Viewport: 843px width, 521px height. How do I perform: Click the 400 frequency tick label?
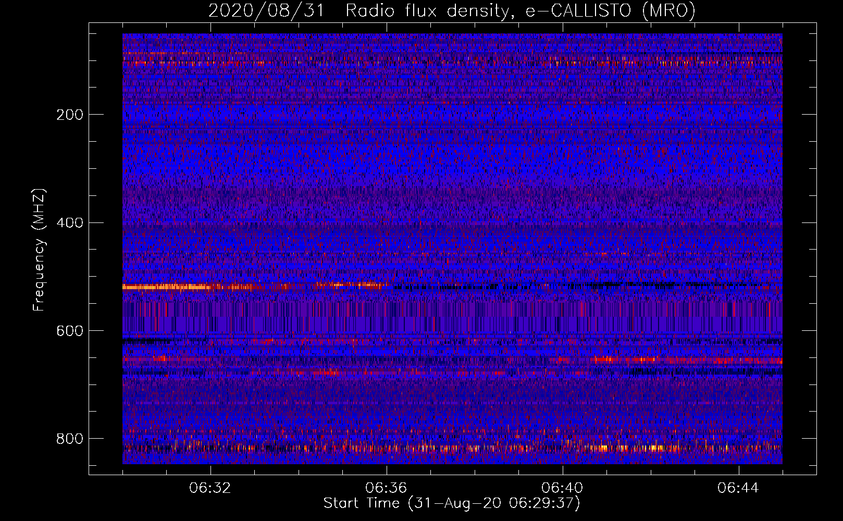tap(70, 223)
